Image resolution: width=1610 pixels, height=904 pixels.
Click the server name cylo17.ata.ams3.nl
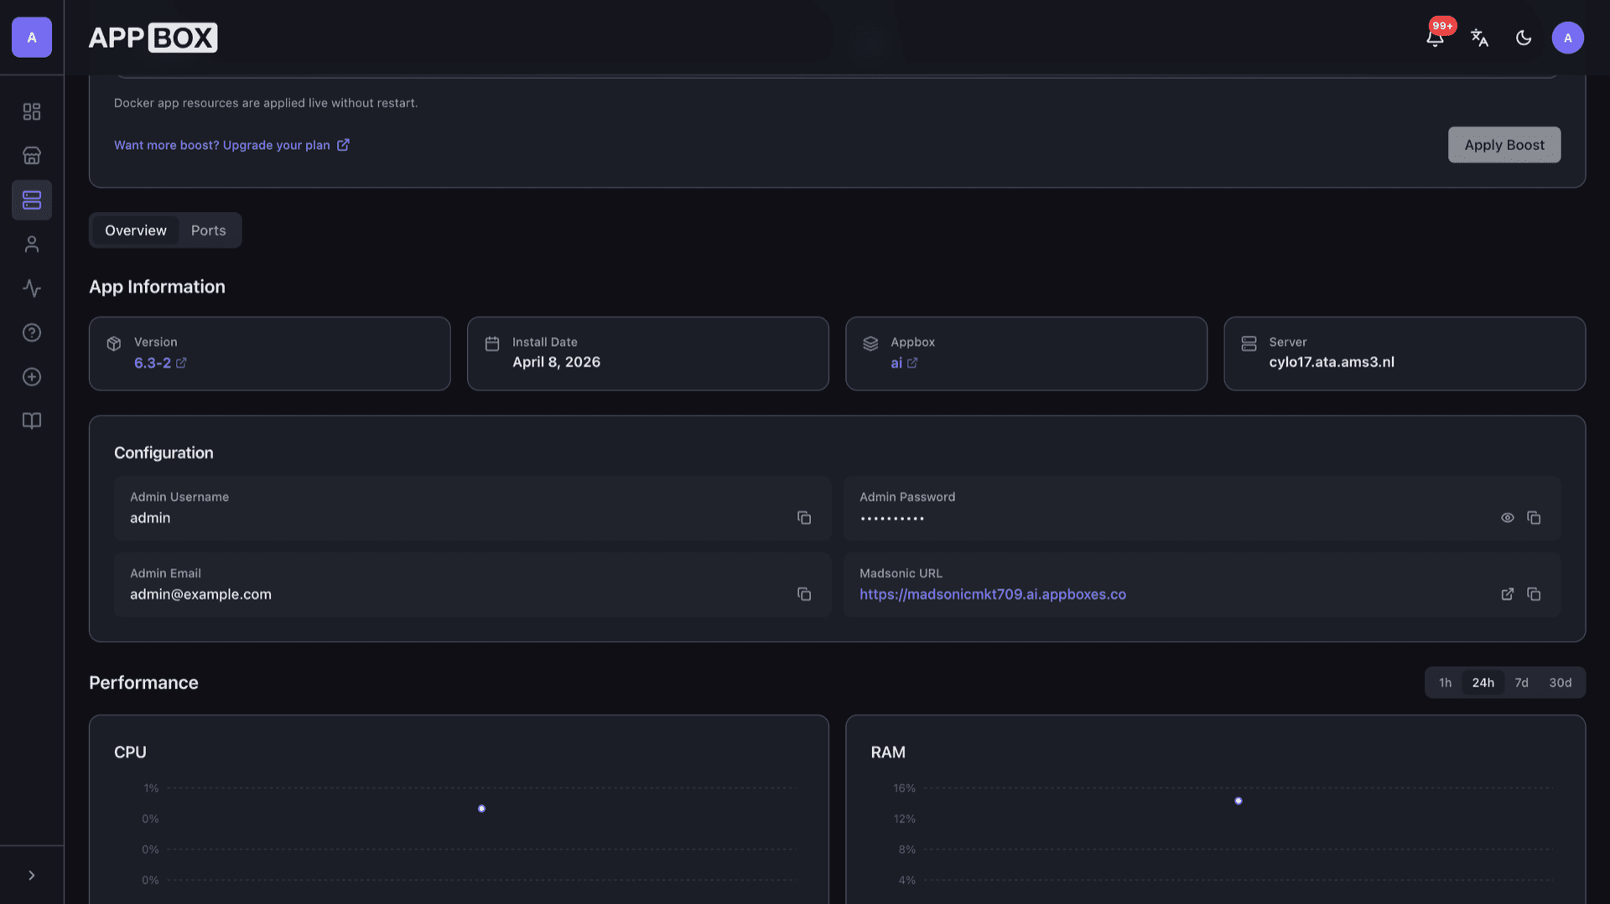coord(1332,362)
